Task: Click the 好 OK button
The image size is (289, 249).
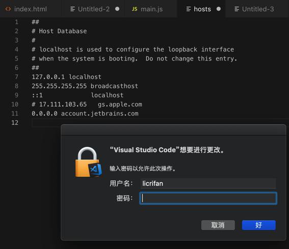Action: point(259,225)
